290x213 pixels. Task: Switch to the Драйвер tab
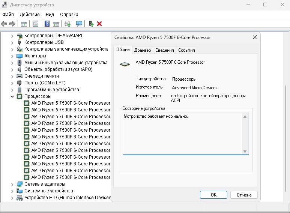(143, 50)
